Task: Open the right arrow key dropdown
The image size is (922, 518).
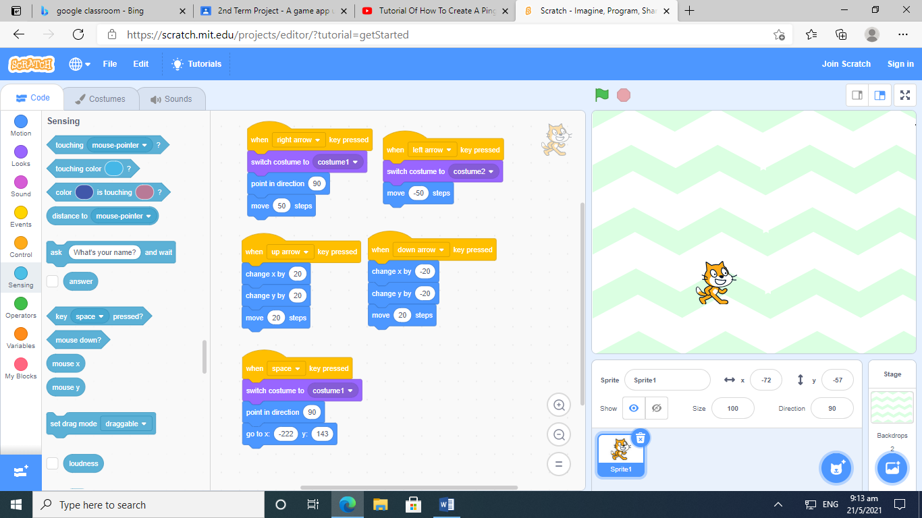Action: pos(299,140)
